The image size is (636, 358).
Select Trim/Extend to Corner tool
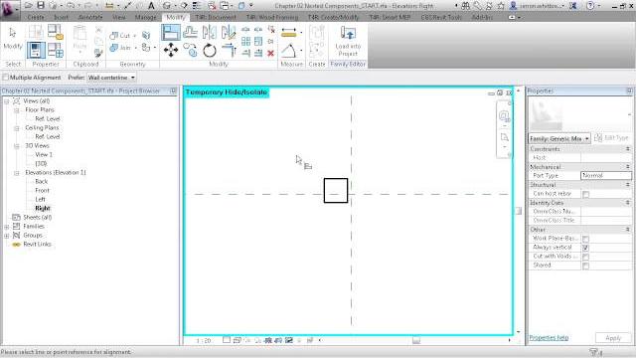(229, 51)
